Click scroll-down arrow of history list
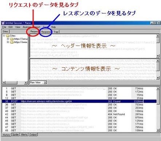The image size is (161, 141). 158,130
